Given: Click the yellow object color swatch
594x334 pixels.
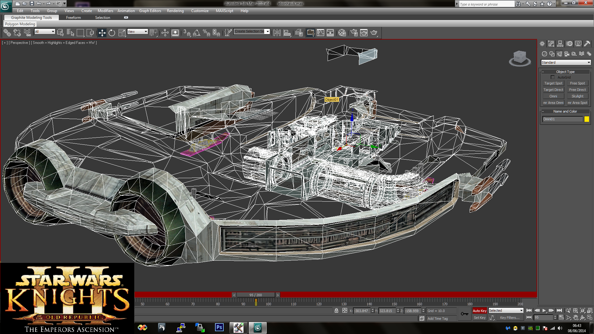Looking at the screenshot, I should (587, 119).
